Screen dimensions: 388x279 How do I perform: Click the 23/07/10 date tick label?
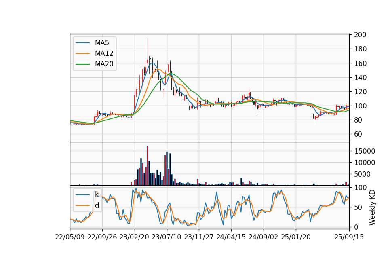coord(167,237)
